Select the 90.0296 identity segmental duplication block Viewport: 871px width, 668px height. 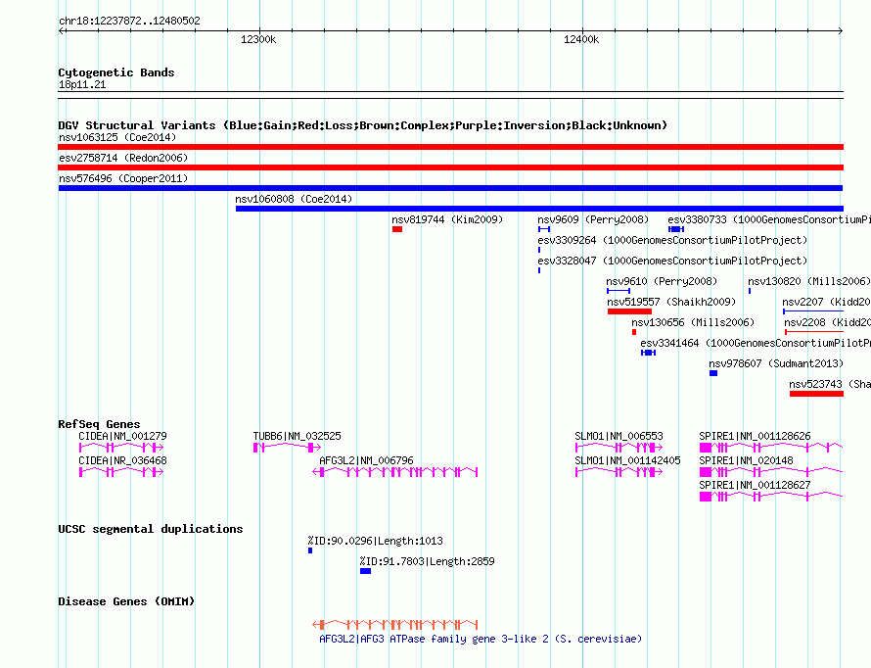click(310, 550)
